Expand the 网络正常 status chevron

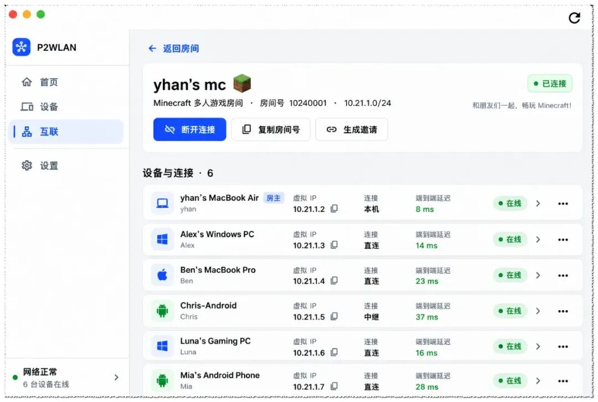pyautogui.click(x=116, y=378)
